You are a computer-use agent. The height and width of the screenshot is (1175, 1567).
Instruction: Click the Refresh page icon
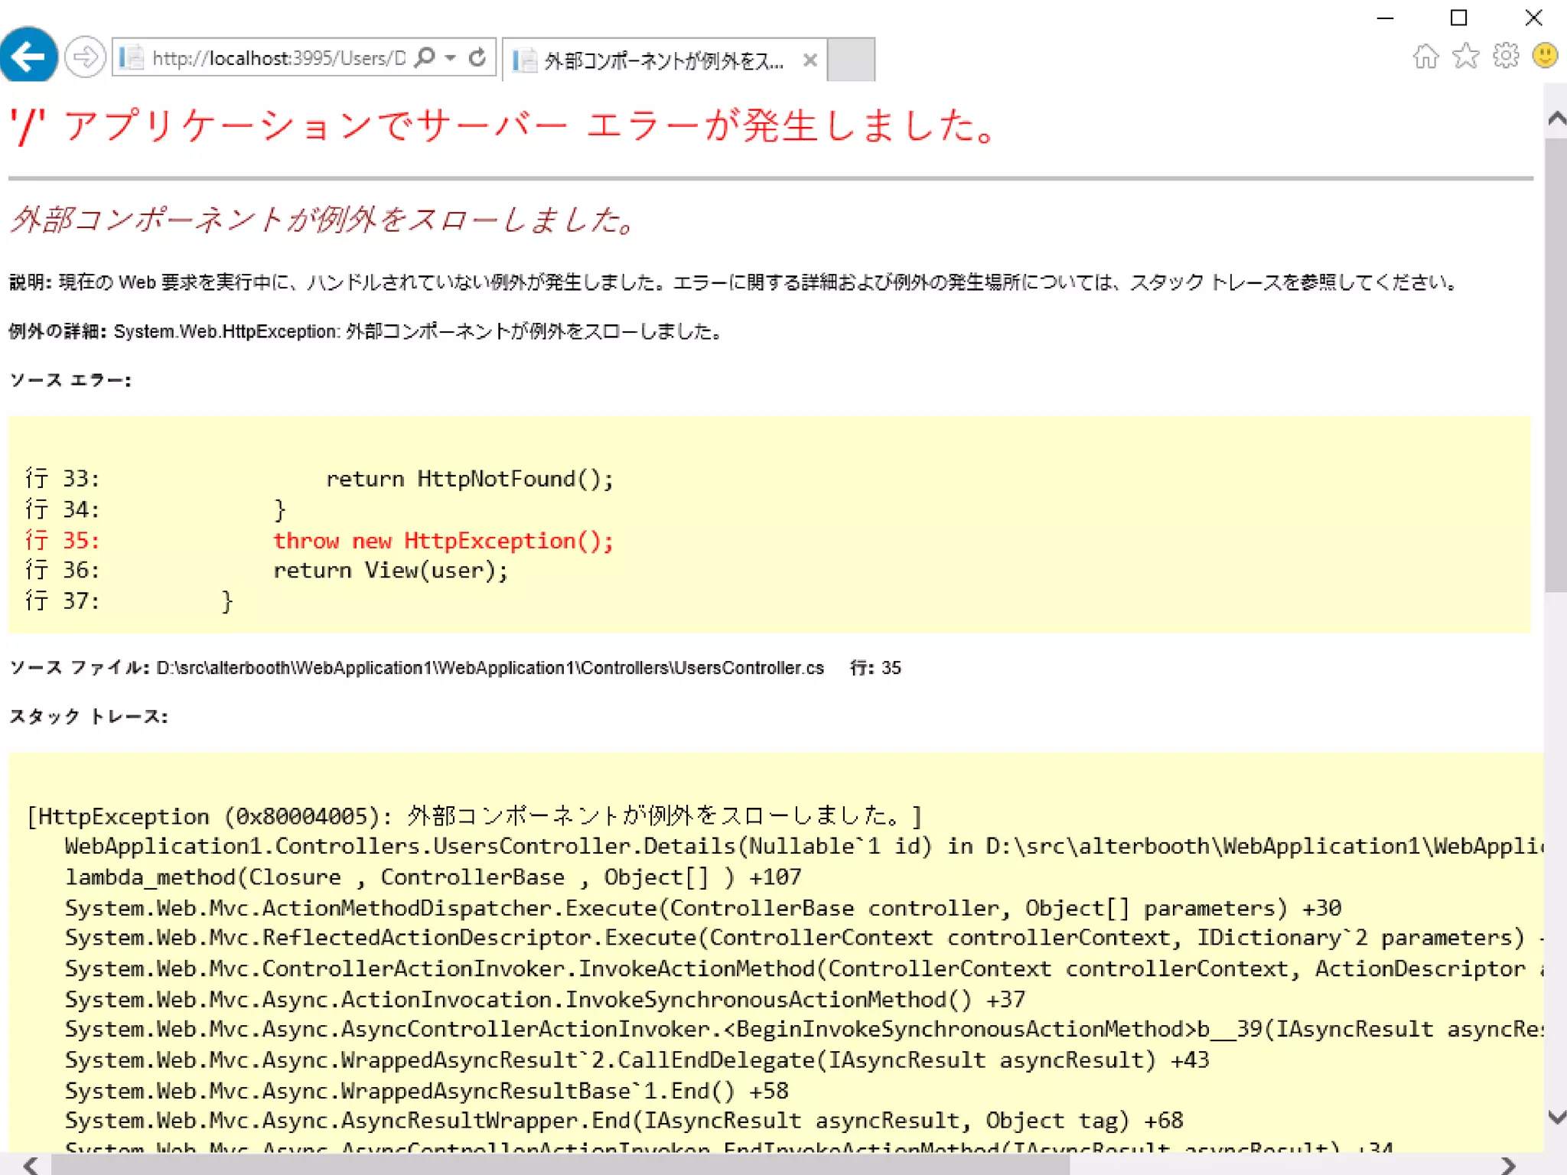click(477, 57)
